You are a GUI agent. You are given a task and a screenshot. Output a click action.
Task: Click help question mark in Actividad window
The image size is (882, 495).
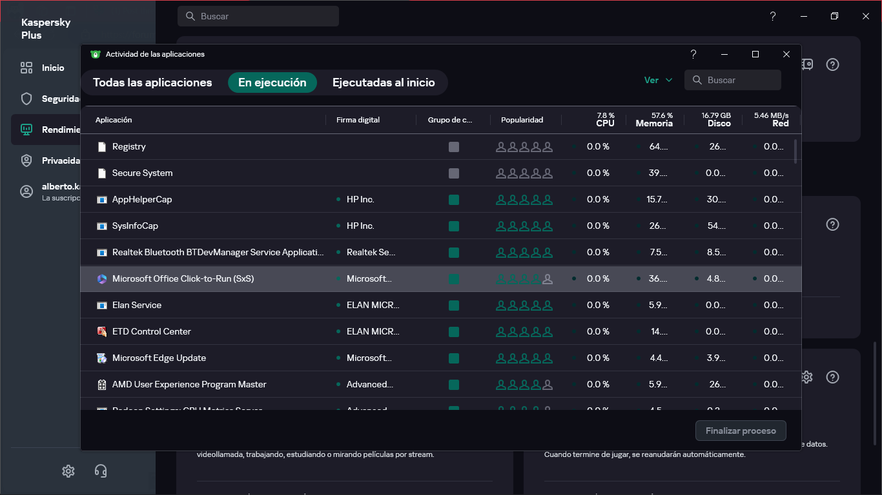click(x=693, y=54)
